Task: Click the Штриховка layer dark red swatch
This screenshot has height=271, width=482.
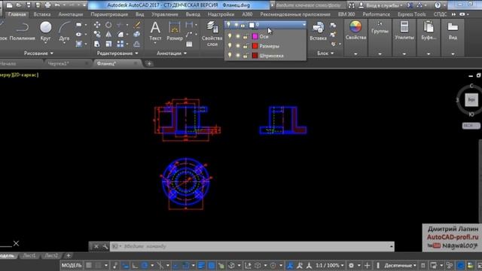Action: (x=255, y=55)
